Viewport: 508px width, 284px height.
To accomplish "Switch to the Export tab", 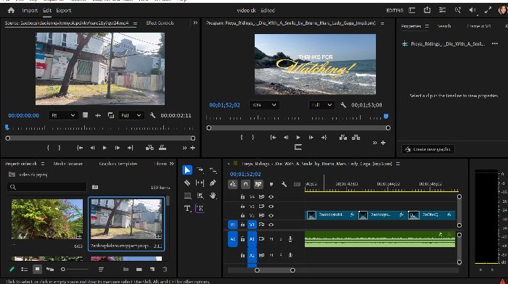I will pos(64,10).
